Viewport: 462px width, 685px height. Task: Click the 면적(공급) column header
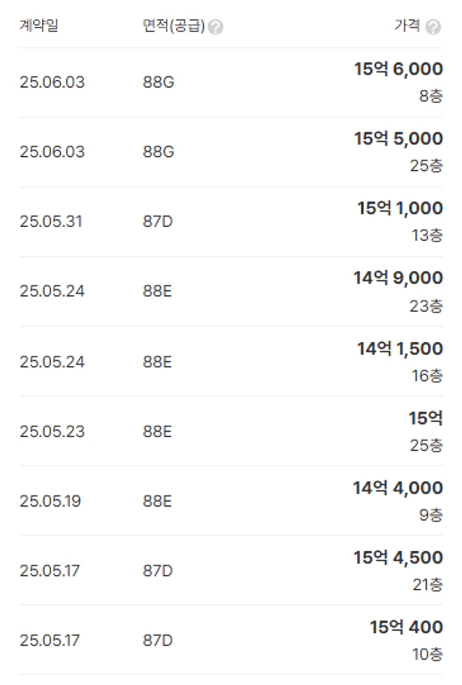pyautogui.click(x=174, y=26)
